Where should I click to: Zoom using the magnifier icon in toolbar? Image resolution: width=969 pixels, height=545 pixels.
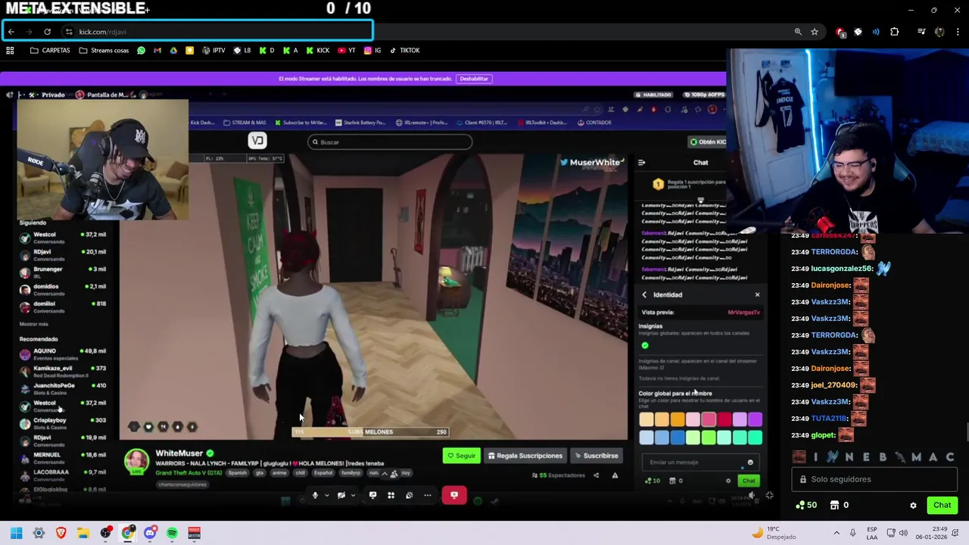(798, 32)
